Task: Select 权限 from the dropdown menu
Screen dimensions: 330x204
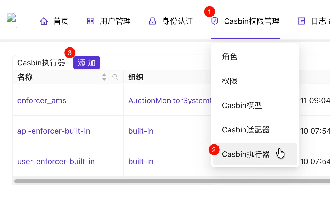Action: pyautogui.click(x=230, y=81)
